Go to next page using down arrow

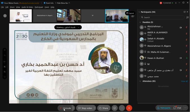(5, 64)
